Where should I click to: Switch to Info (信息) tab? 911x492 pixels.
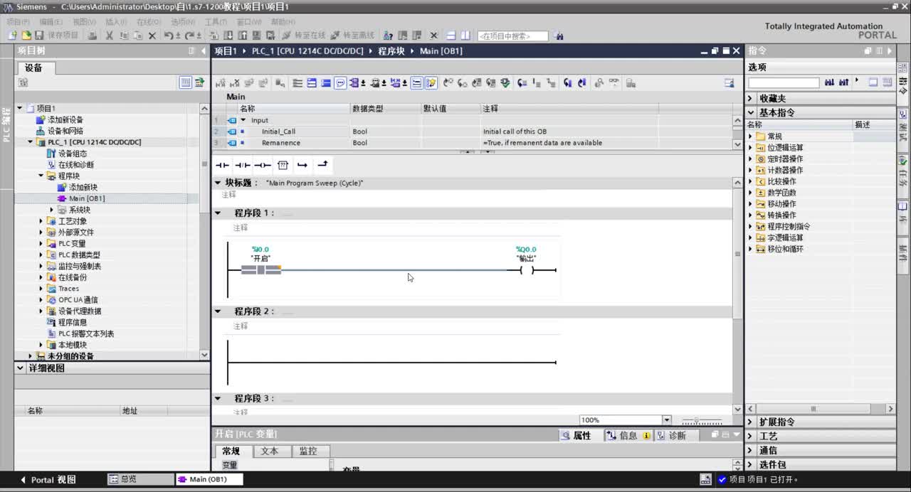(x=628, y=436)
